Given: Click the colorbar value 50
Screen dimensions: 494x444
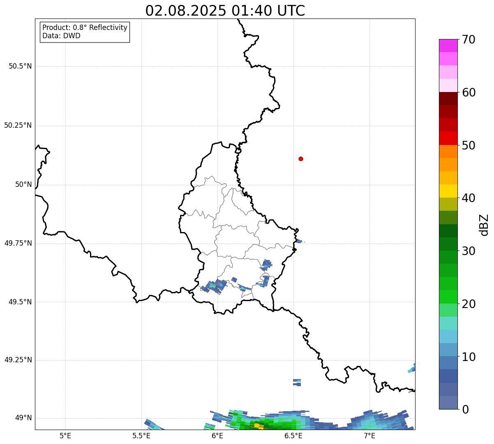Looking at the screenshot, I should click(x=469, y=145).
